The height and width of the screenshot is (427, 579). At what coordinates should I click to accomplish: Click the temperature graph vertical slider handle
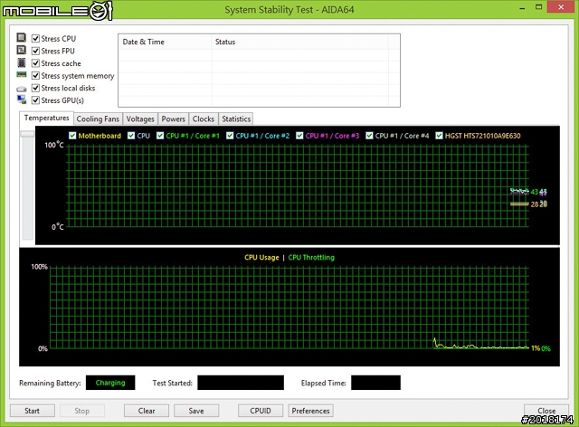point(27,134)
